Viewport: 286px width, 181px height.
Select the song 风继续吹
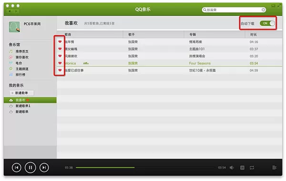(x=71, y=56)
